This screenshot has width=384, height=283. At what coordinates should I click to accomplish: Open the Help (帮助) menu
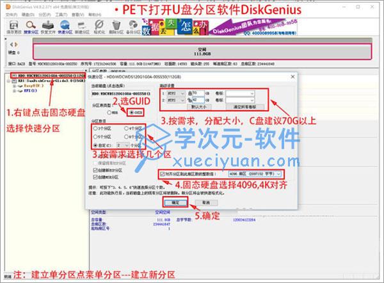[95, 15]
